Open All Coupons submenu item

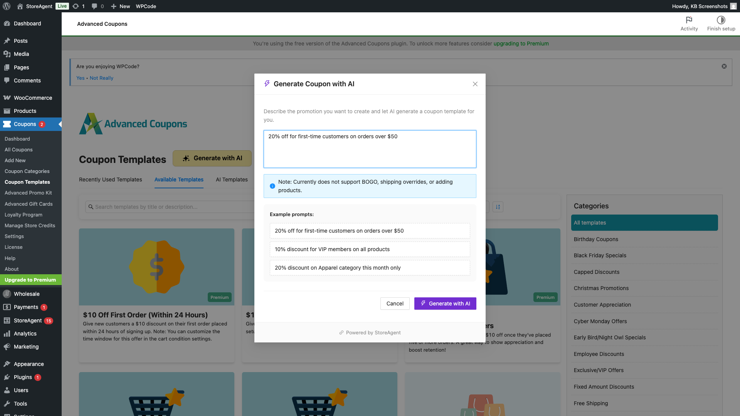[x=18, y=149]
